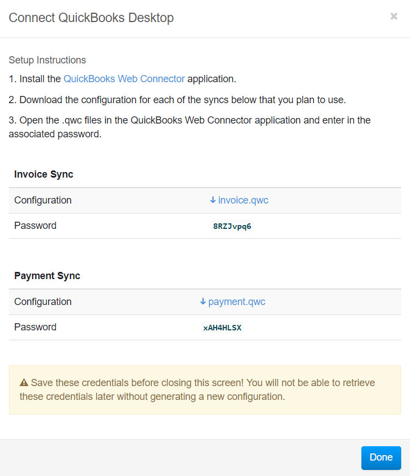The width and height of the screenshot is (410, 476).
Task: Click the Invoice Sync Password label
Action: (35, 226)
